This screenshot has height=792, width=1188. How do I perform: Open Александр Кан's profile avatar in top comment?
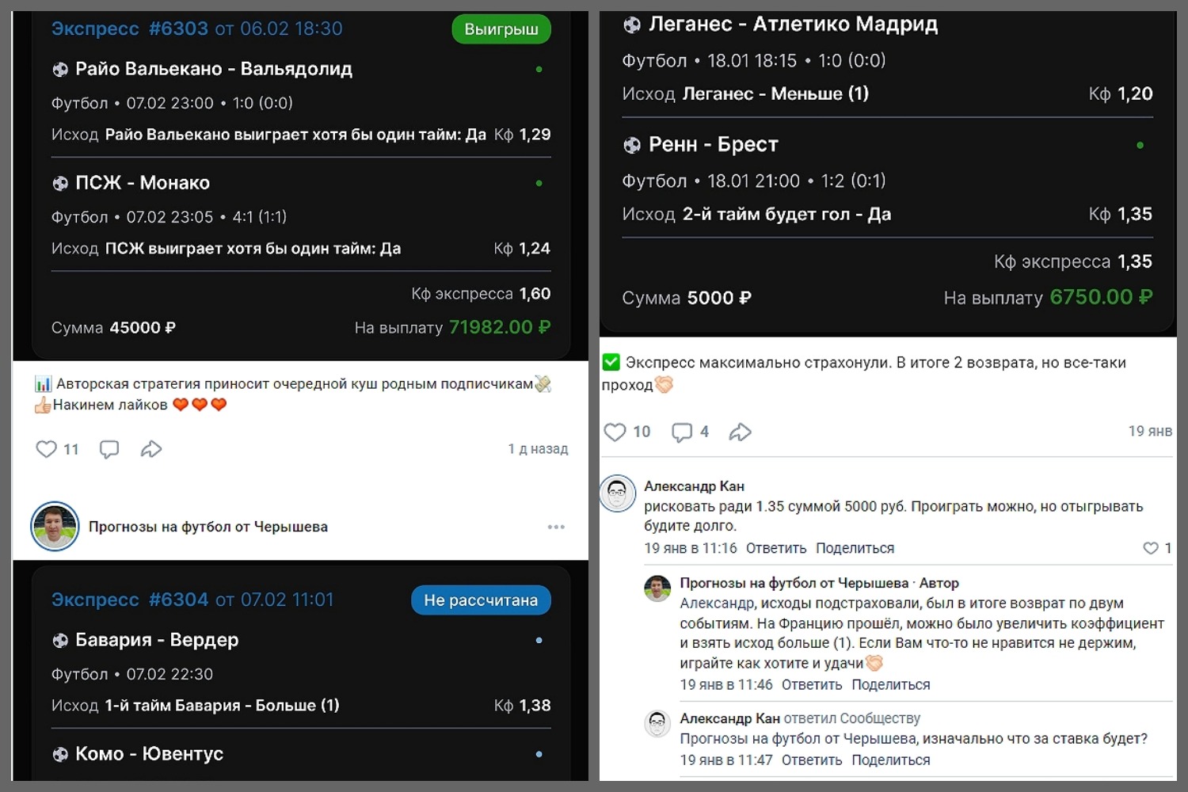point(618,493)
